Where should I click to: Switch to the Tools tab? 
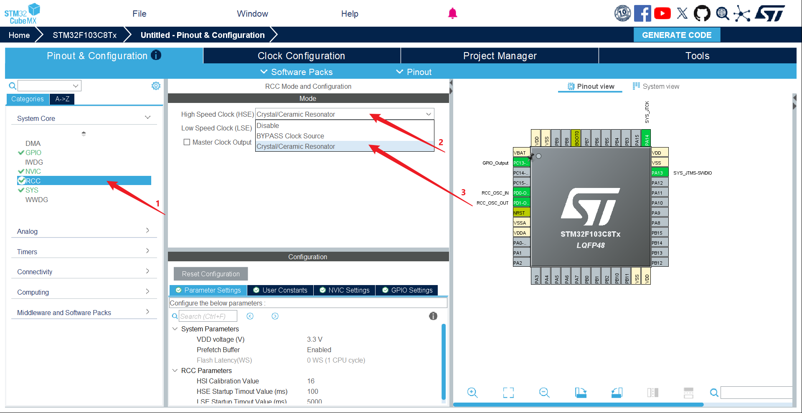click(x=698, y=56)
